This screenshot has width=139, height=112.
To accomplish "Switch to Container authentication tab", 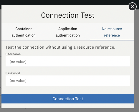I will (24, 32).
